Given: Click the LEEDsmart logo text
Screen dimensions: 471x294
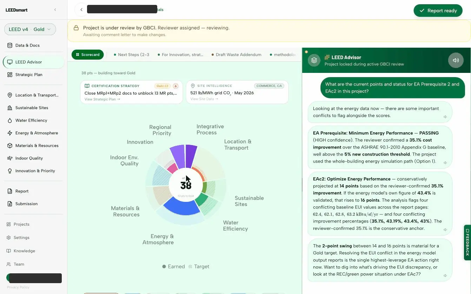Looking at the screenshot, I should 16,10.
